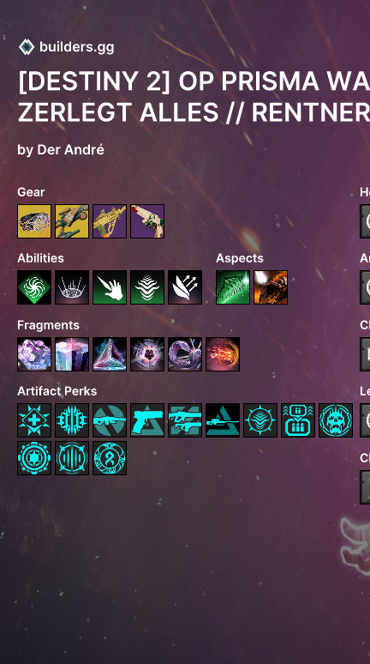Click the cyan skull artifact perk

pos(336,420)
